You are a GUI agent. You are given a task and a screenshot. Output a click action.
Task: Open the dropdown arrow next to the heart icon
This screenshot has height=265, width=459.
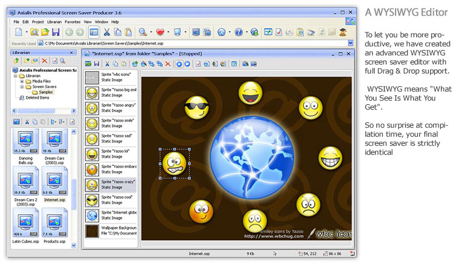(x=169, y=32)
